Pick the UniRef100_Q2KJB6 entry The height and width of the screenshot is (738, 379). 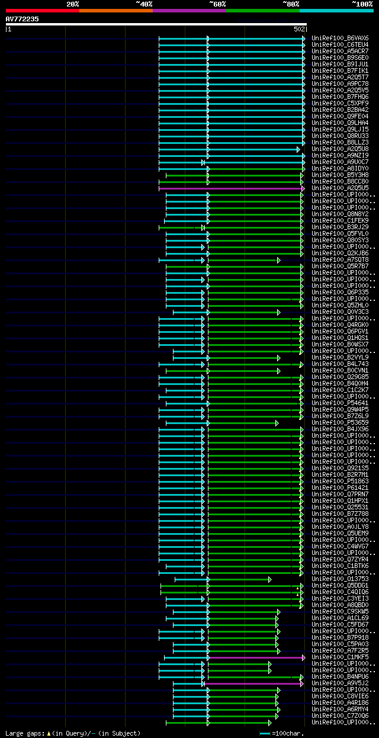tap(340, 253)
